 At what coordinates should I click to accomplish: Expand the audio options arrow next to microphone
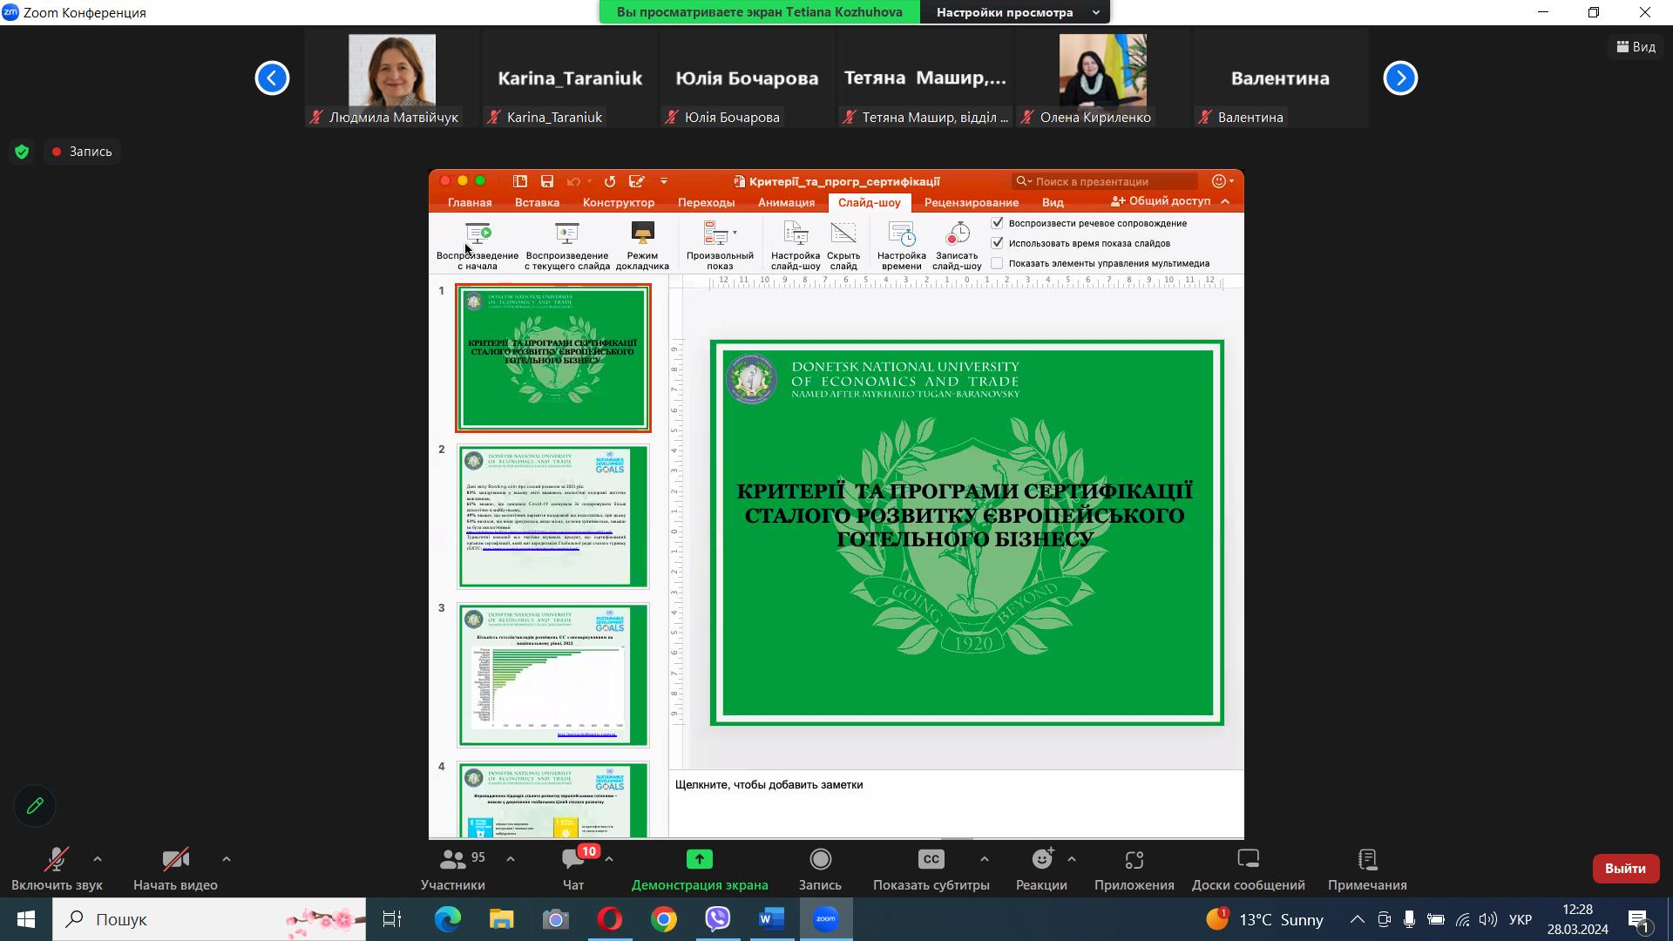click(x=98, y=859)
